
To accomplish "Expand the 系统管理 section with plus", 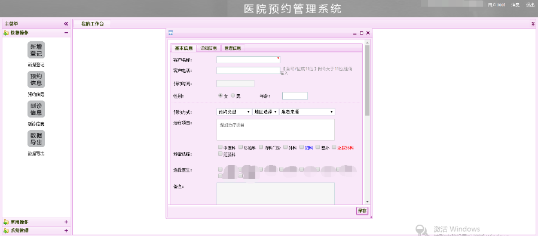I will pos(66,231).
